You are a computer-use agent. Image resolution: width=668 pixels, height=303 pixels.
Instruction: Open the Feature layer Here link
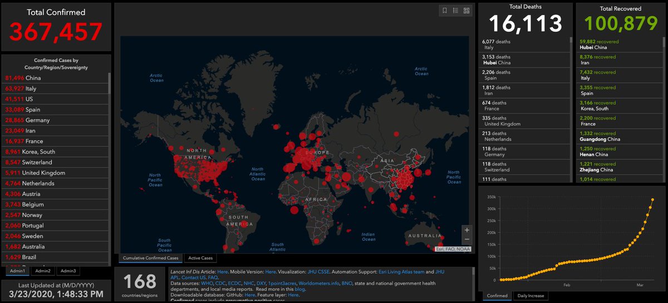point(293,295)
